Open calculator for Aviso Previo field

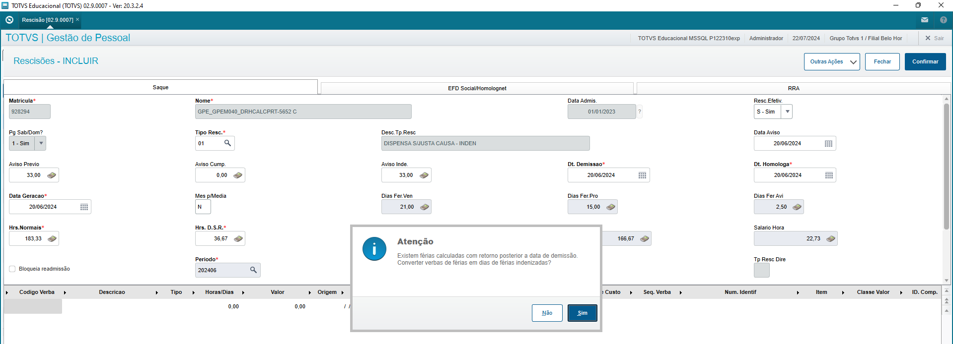[52, 175]
